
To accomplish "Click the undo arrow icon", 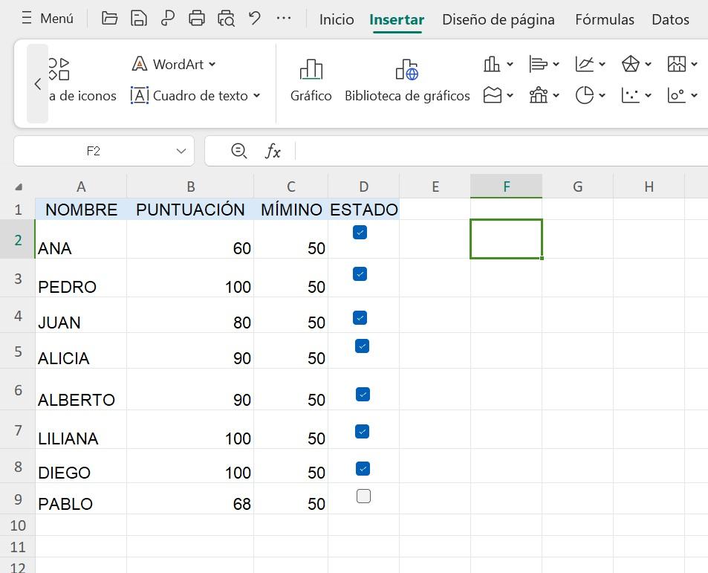I will [255, 19].
